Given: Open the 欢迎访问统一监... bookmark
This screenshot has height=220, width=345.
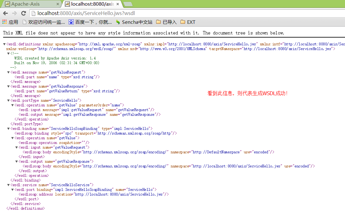Looking at the screenshot, I should tap(44, 22).
